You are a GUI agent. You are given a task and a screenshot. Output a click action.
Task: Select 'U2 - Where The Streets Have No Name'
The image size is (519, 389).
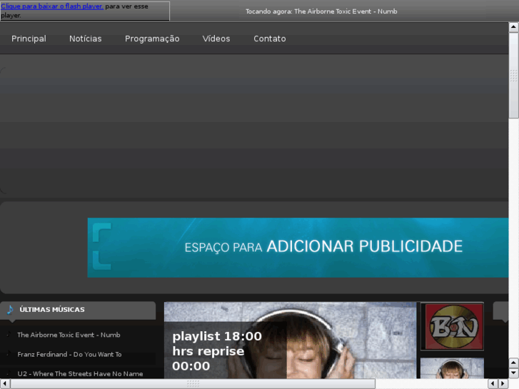coord(80,374)
